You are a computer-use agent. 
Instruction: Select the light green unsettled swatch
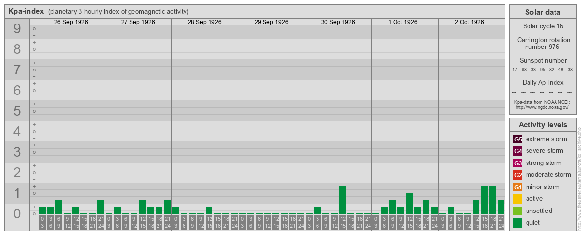tap(518, 211)
